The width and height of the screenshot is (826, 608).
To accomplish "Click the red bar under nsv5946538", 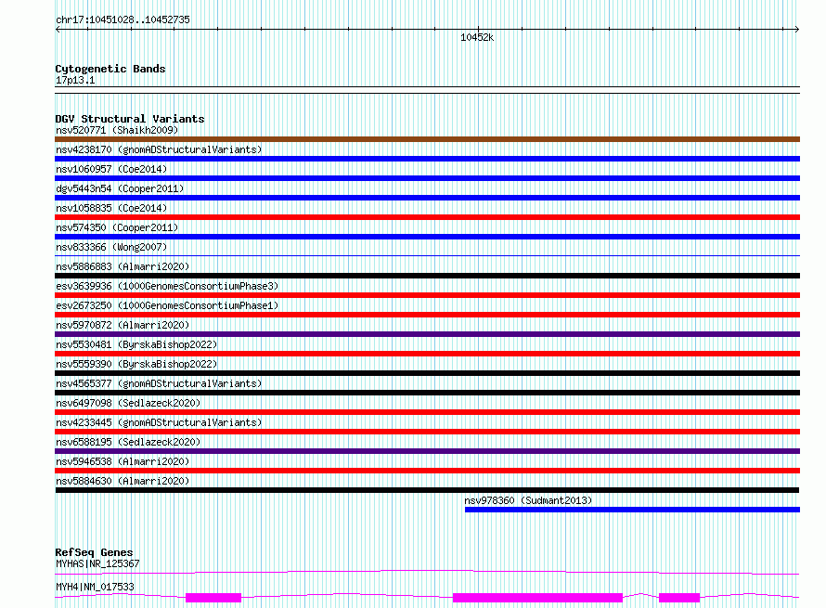I will [x=427, y=471].
